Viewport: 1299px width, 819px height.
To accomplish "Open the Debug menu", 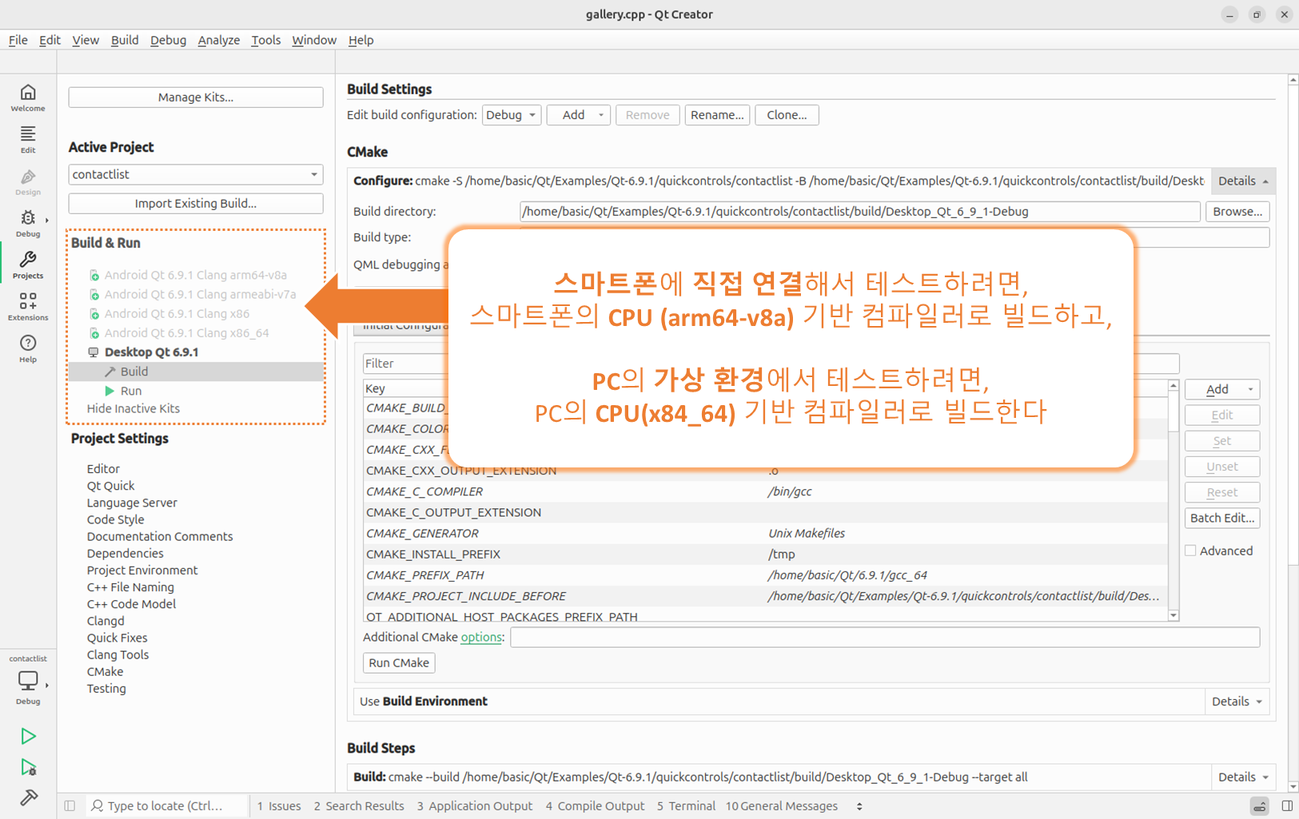I will (x=168, y=40).
